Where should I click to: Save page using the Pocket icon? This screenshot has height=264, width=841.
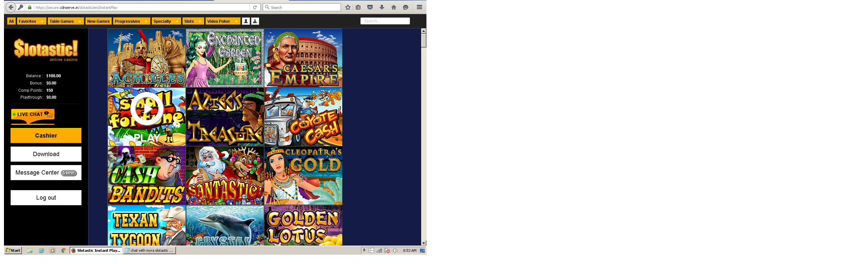pos(370,7)
